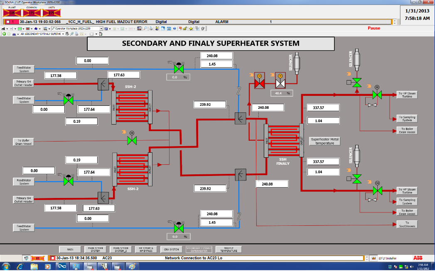Expand the SECONDARY E FINALY SUPERHE display dropdown
This screenshot has width=435, height=271.
(63, 34)
